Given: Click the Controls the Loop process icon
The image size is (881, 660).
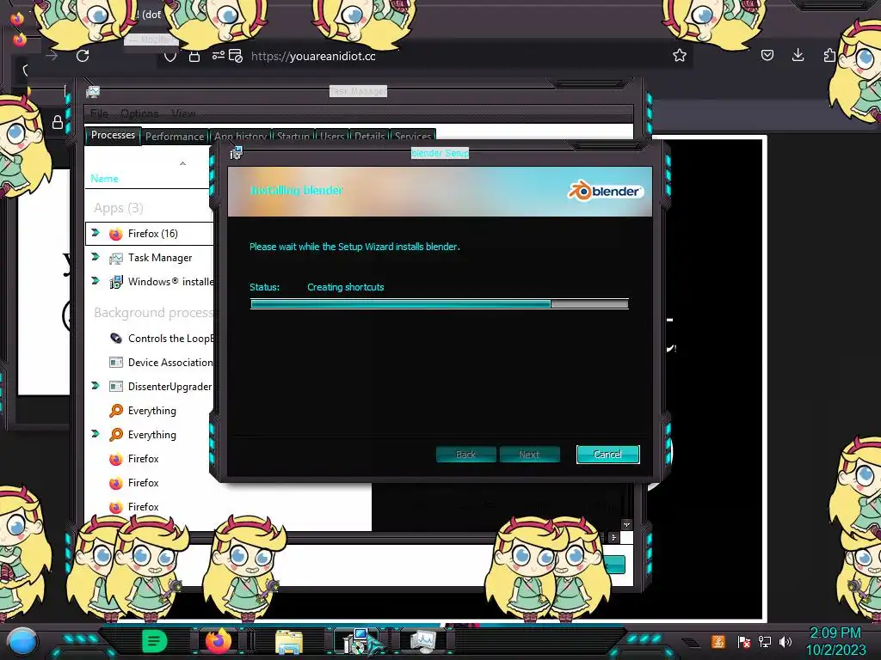Looking at the screenshot, I should pyautogui.click(x=116, y=339).
